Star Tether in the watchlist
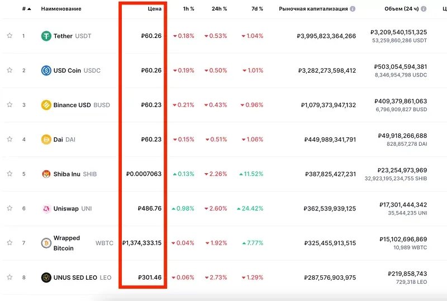Image resolution: width=447 pixels, height=301 pixels. point(9,36)
